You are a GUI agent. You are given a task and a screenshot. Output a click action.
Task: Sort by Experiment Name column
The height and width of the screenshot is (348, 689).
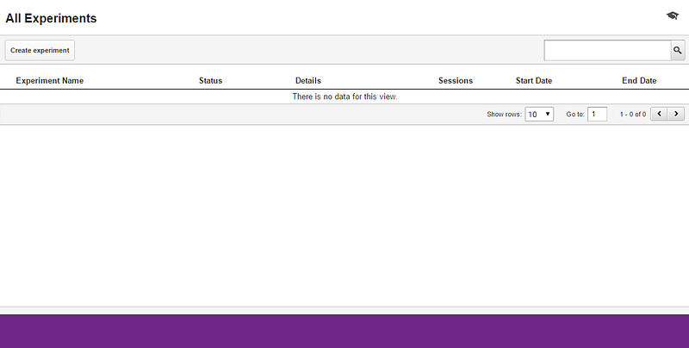click(50, 81)
